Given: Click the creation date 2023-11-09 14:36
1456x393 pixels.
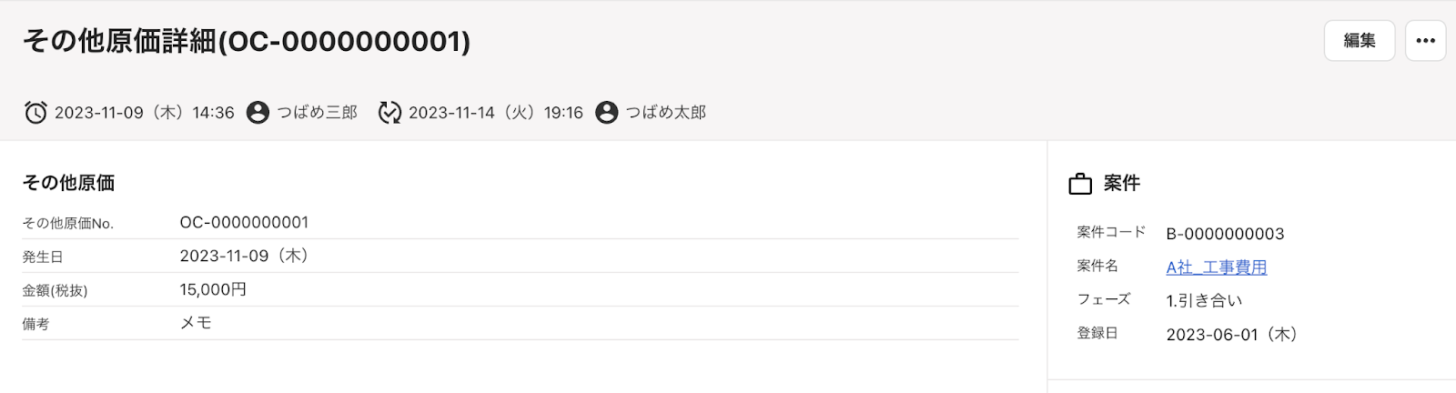Looking at the screenshot, I should (145, 112).
